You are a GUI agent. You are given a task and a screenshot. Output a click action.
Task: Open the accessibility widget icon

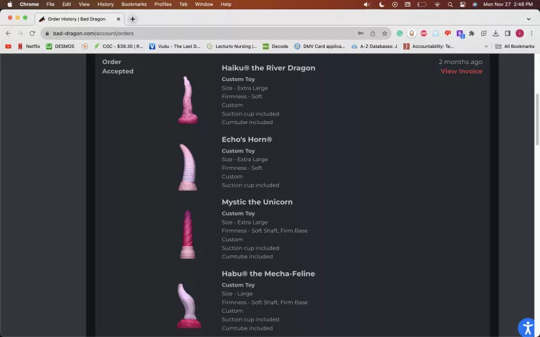pos(527,328)
